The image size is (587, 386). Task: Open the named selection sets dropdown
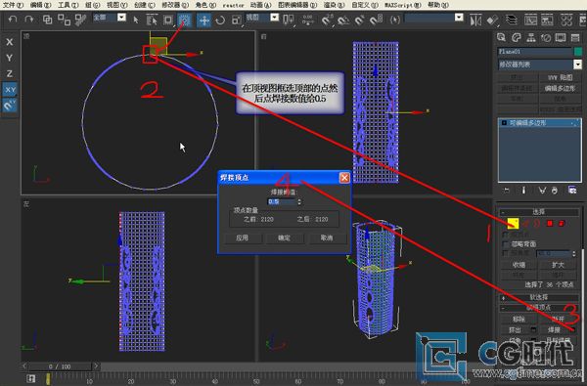coord(459,18)
